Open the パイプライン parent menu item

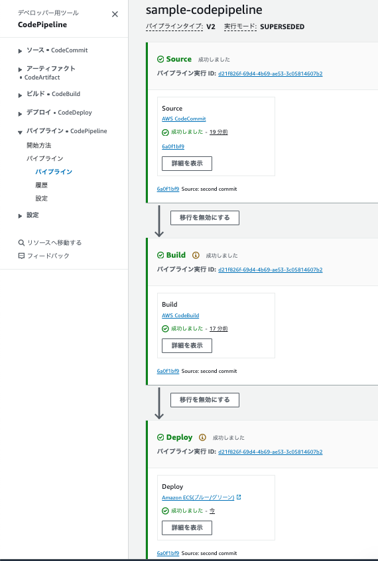tap(45, 158)
